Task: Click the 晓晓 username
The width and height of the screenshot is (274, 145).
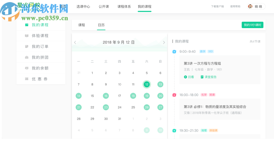Action: pos(258,7)
